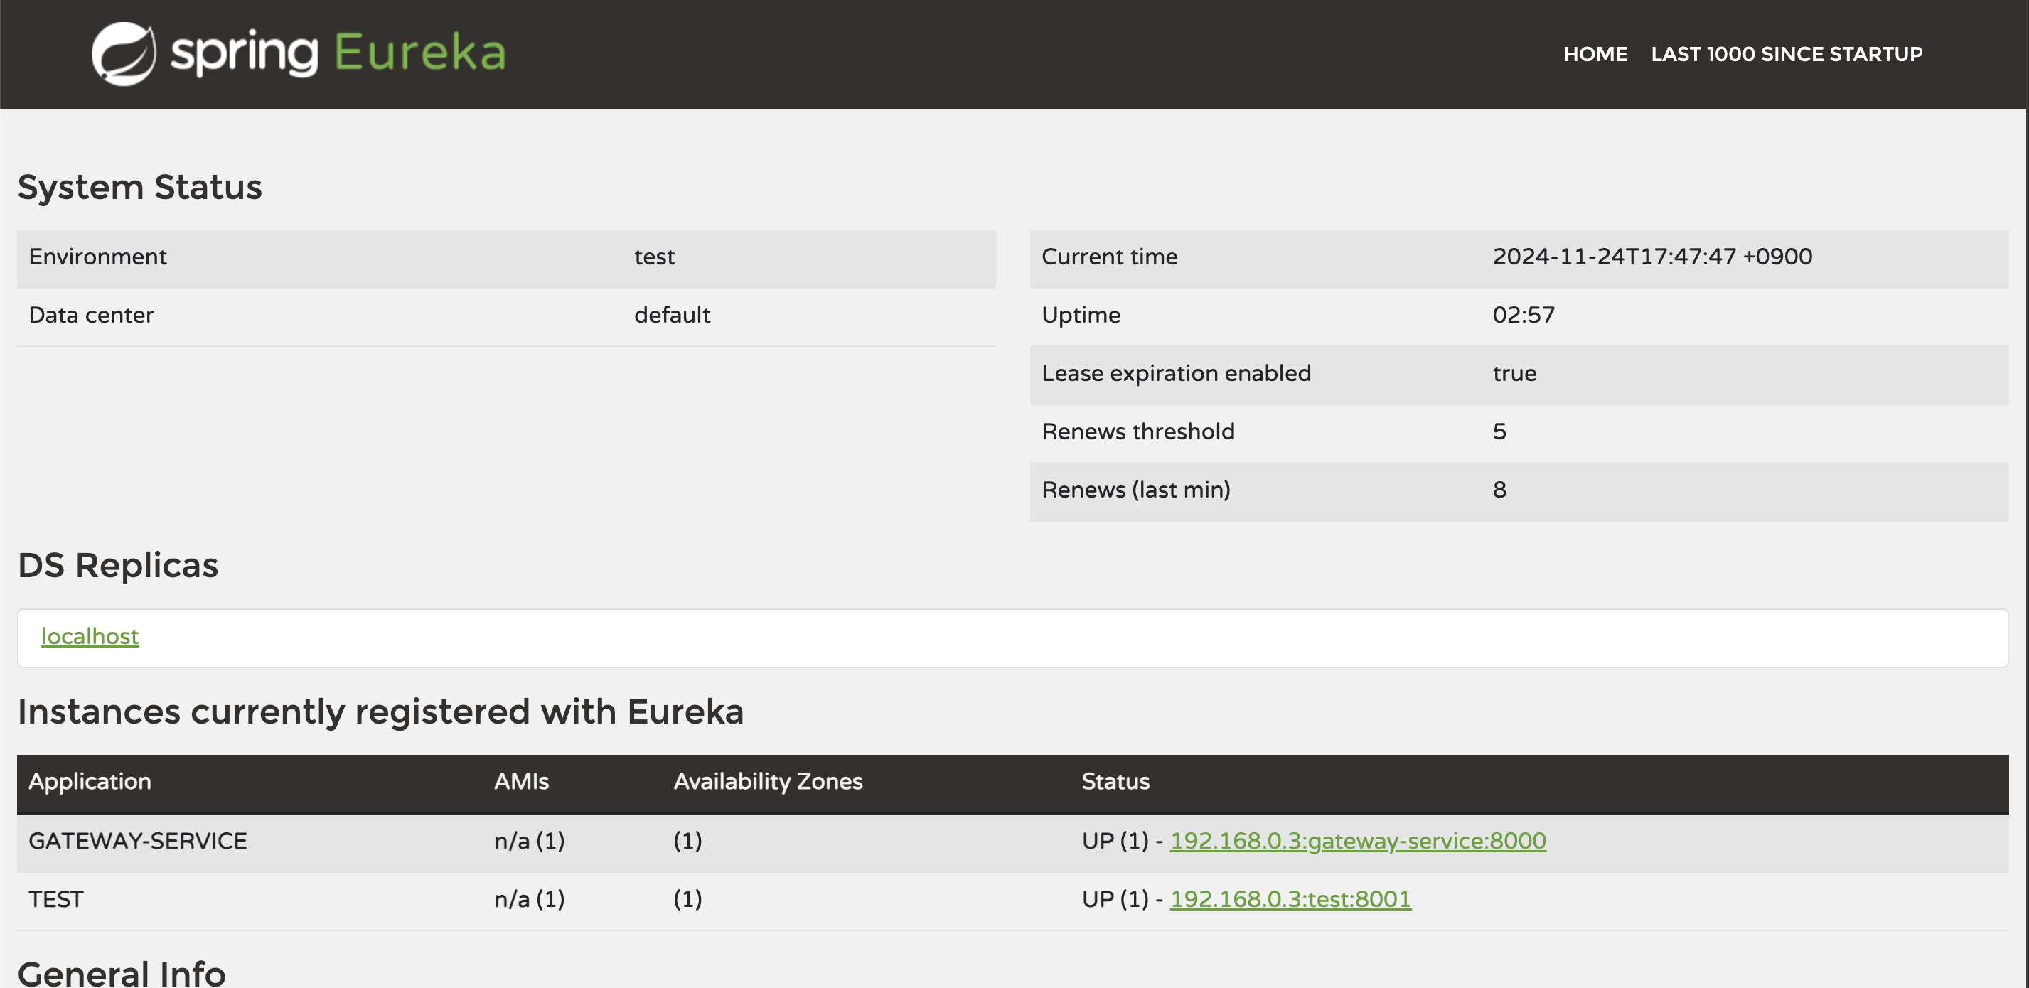Select the Lease expiration enabled label
The height and width of the screenshot is (988, 2029).
tap(1176, 373)
